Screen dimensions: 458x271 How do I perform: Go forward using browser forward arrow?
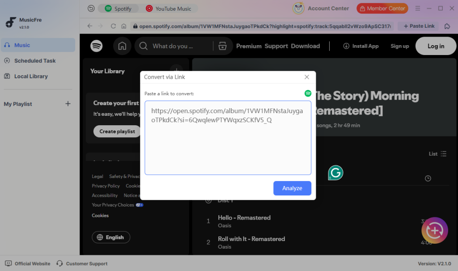(101, 26)
